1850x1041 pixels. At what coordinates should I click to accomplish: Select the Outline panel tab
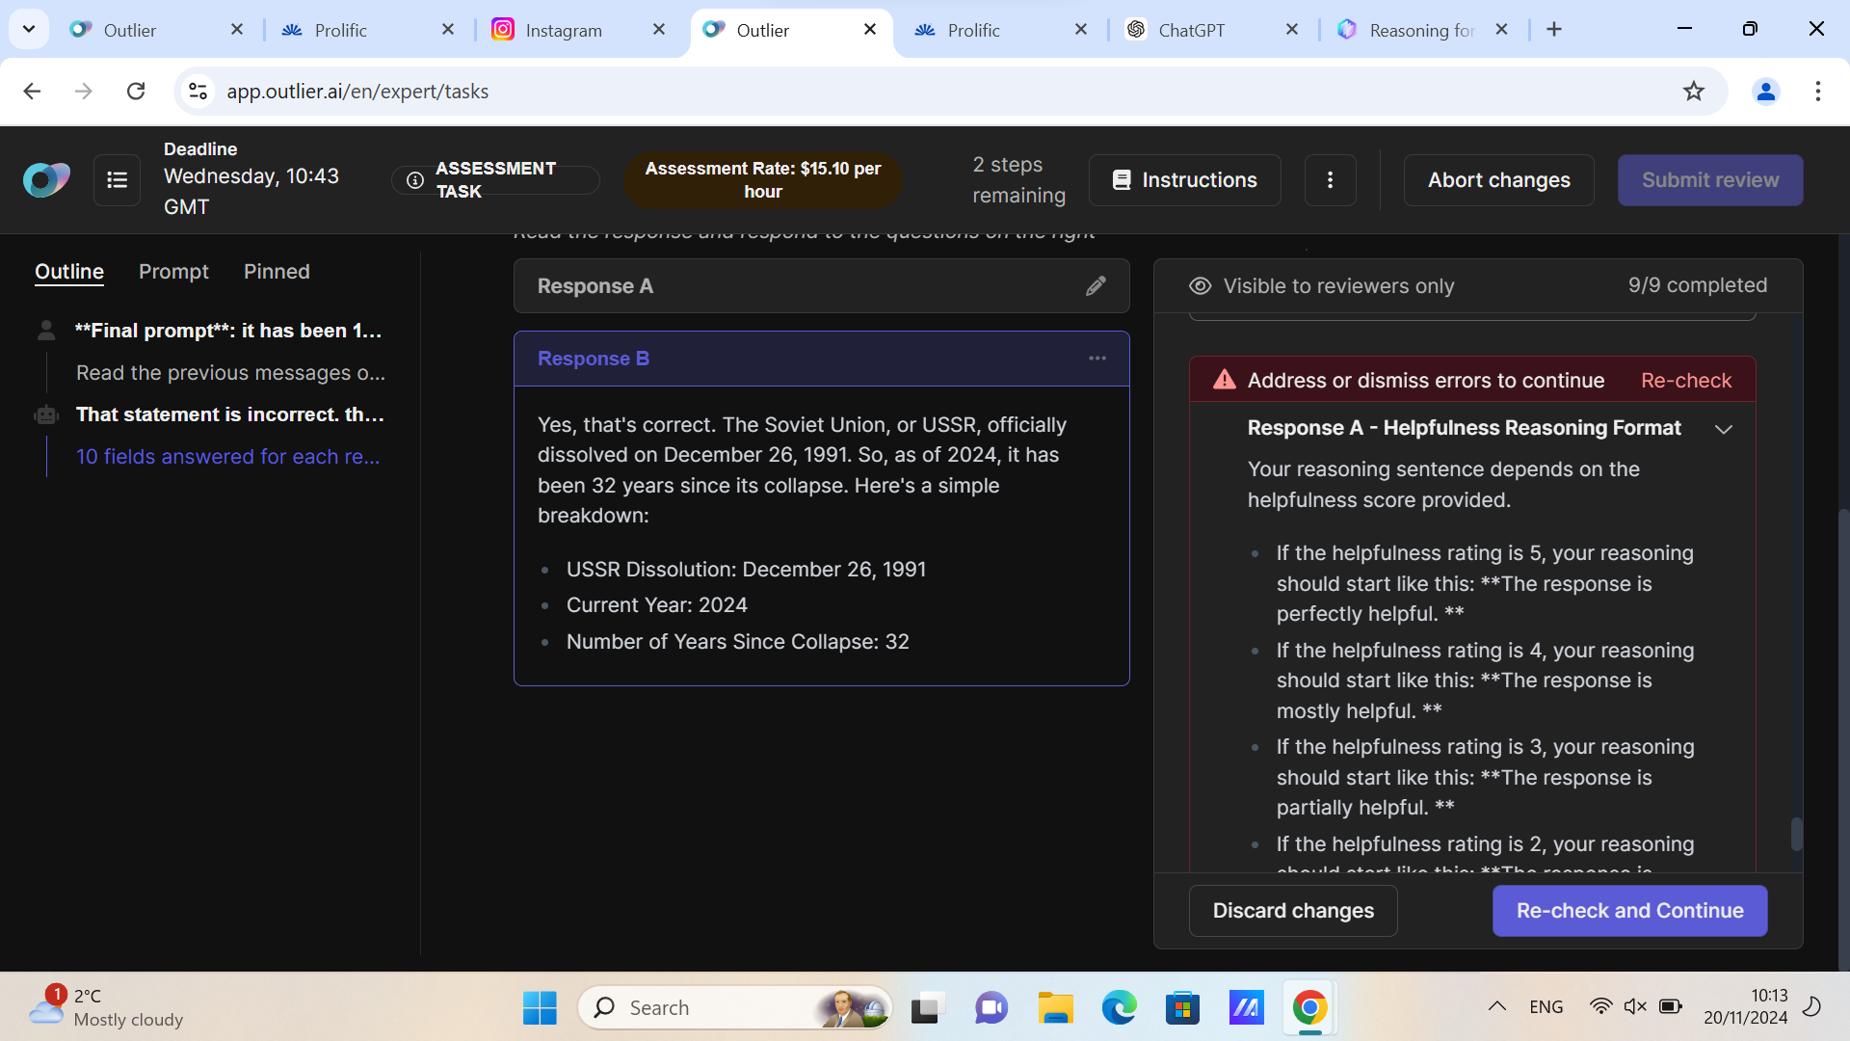pyautogui.click(x=69, y=272)
